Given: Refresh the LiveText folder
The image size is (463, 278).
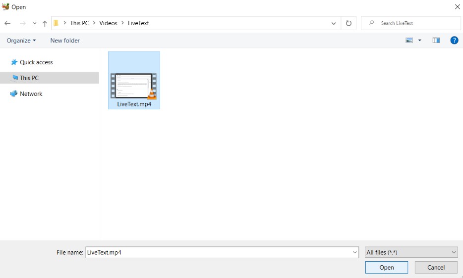Looking at the screenshot, I should 348,23.
